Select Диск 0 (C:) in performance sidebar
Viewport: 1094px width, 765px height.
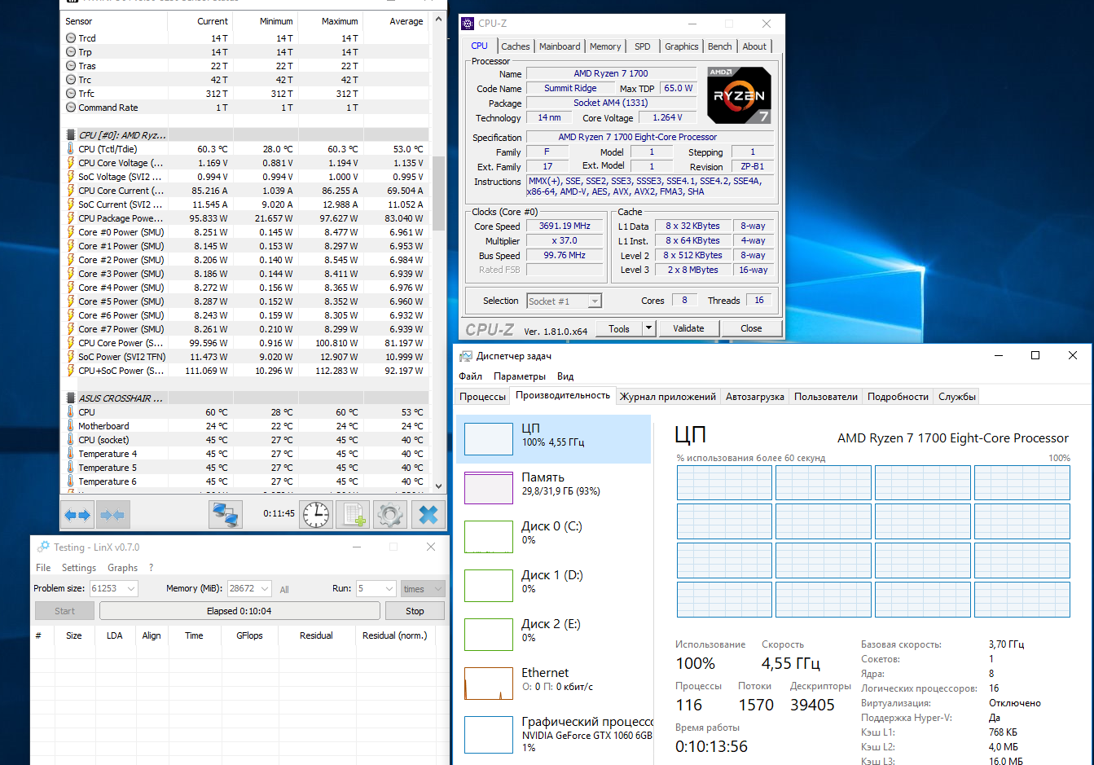pyautogui.click(x=554, y=537)
